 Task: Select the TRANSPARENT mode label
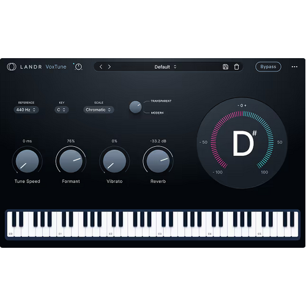[x=161, y=101]
